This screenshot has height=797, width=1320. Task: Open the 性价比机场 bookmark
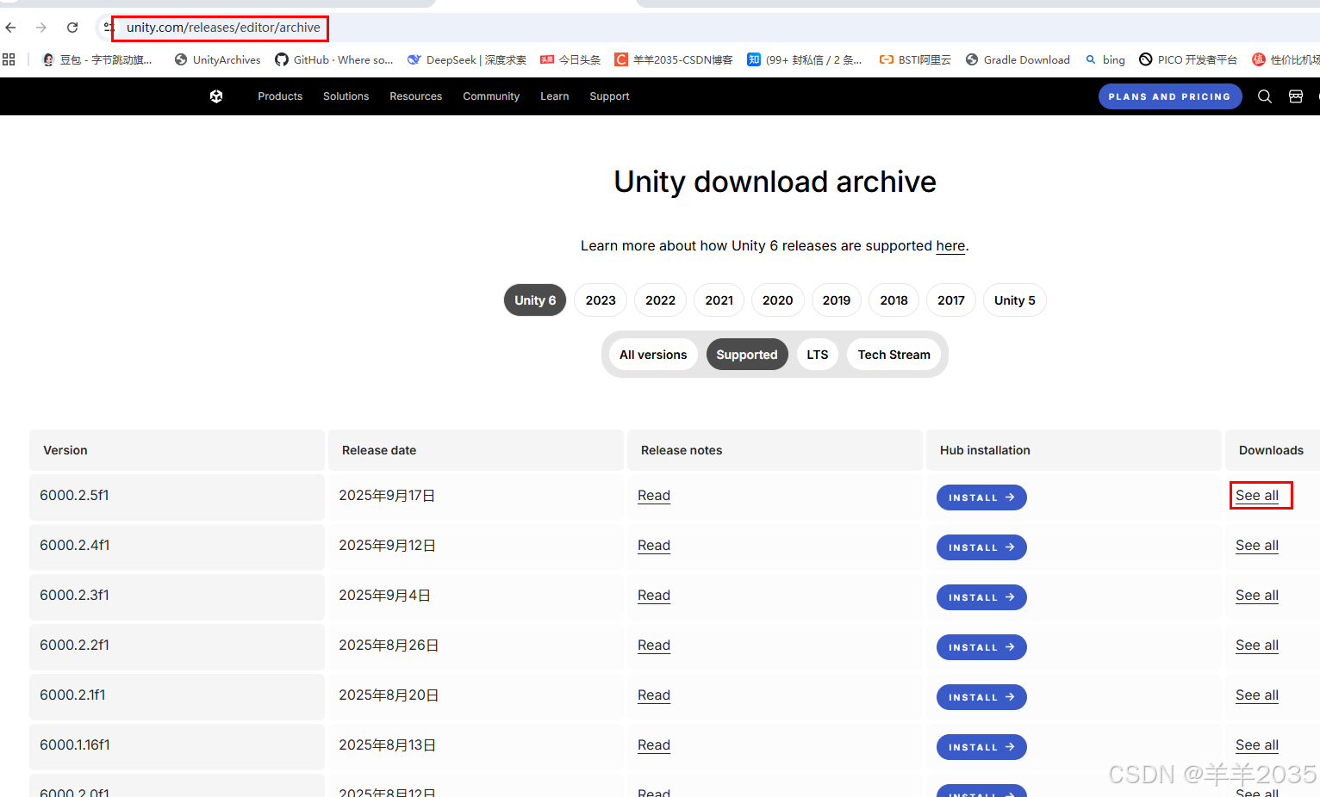coord(1286,59)
